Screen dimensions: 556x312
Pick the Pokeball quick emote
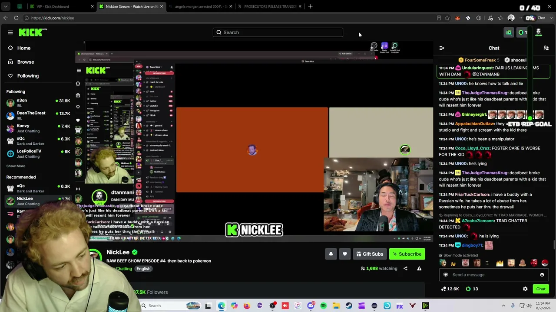point(545,263)
